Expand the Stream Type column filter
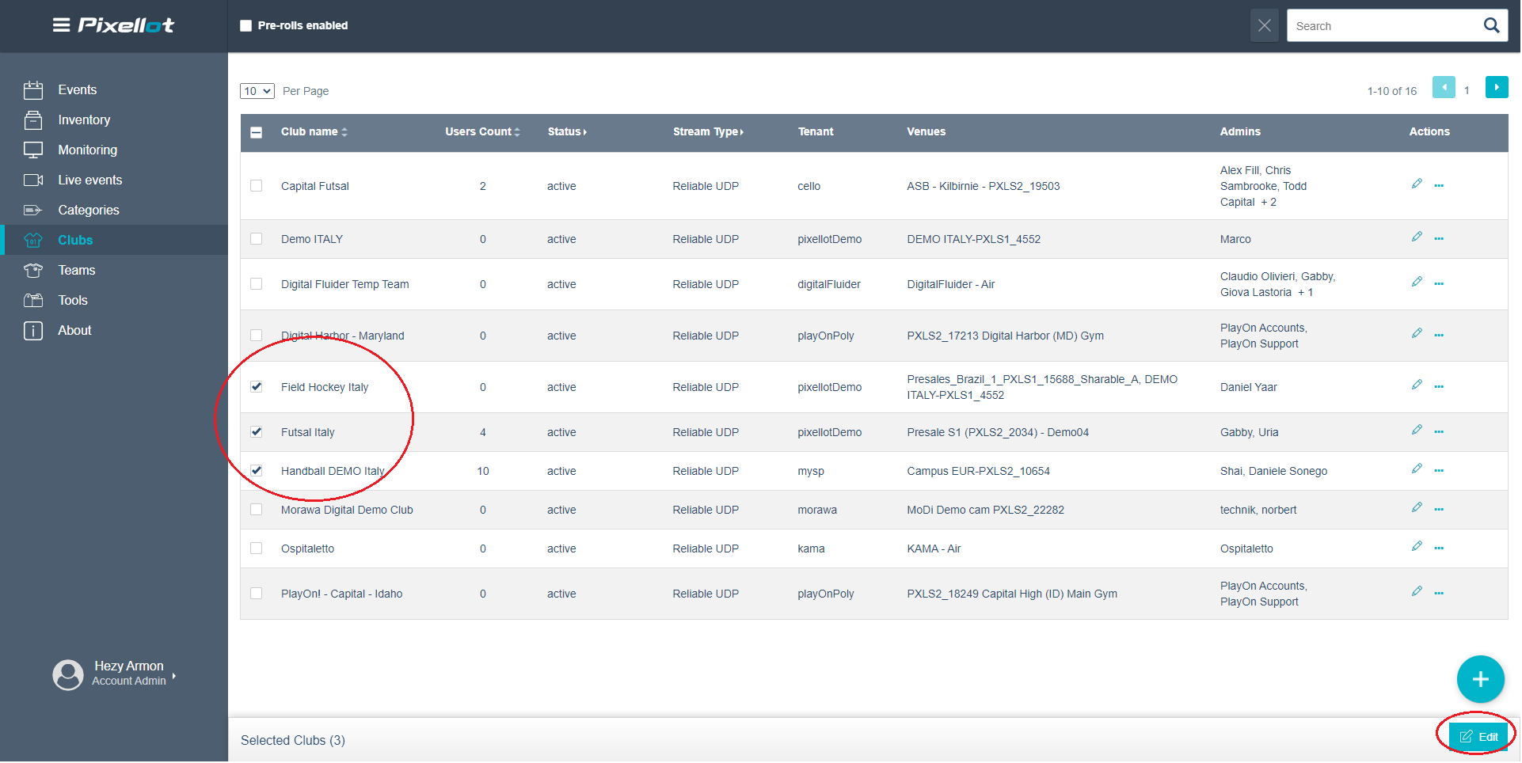Screen dimensions: 1522x763 708,132
